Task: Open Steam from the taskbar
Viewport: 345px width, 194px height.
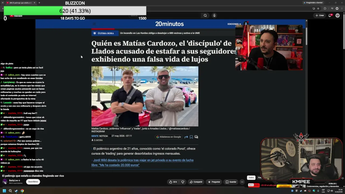Action: point(16,191)
